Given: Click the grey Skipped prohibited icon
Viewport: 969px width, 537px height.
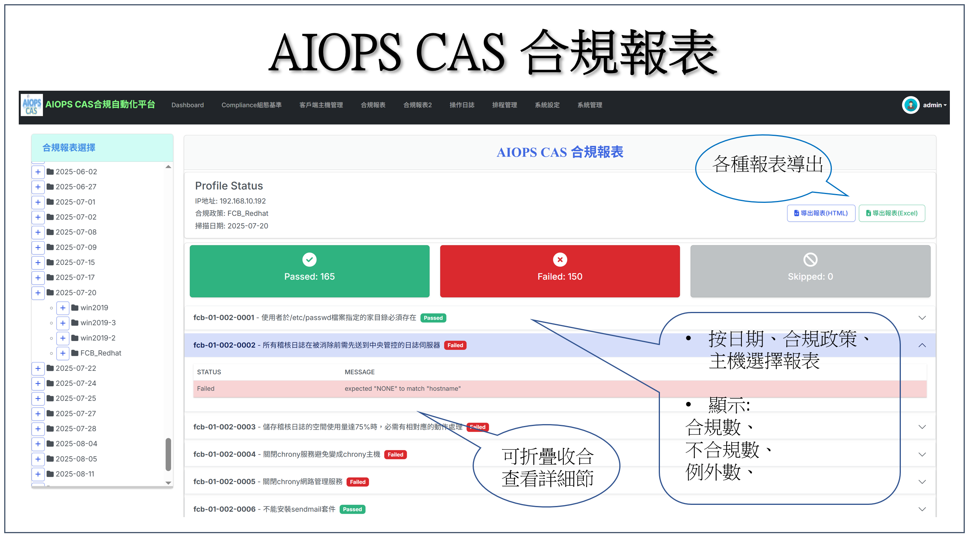Looking at the screenshot, I should [x=810, y=260].
